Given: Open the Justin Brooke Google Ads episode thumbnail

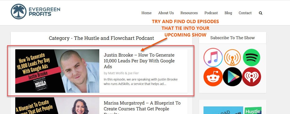Looking at the screenshot, I should [x=57, y=71].
